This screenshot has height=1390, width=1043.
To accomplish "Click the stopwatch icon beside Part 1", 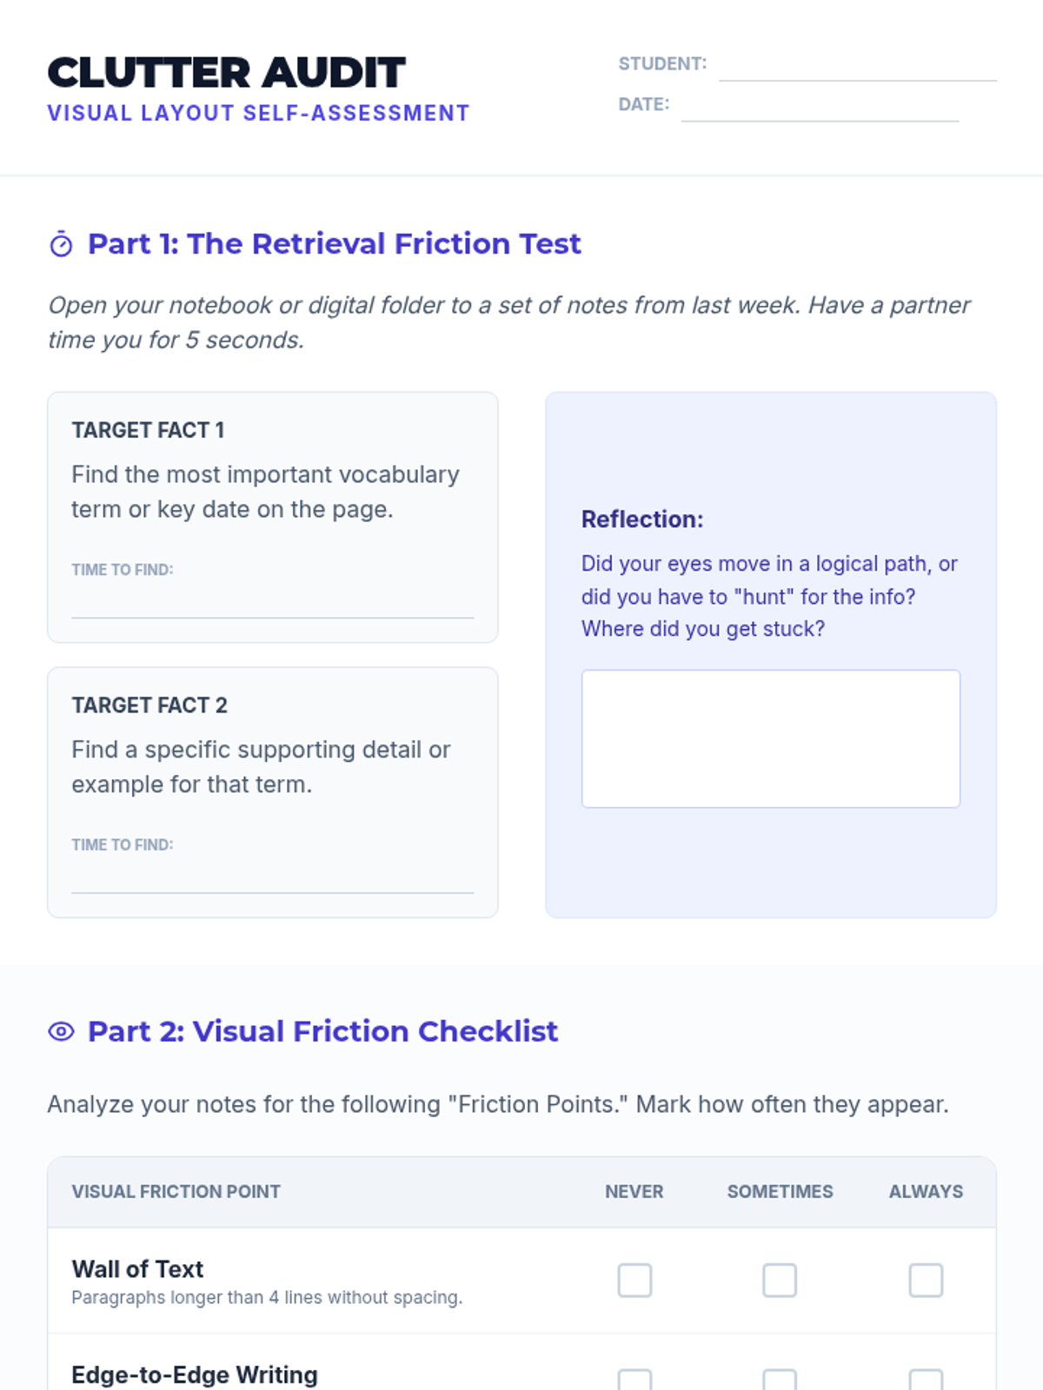I will click(61, 244).
